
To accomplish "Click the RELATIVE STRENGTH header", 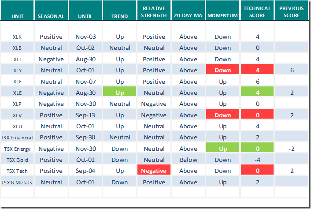I will pyautogui.click(x=154, y=12).
